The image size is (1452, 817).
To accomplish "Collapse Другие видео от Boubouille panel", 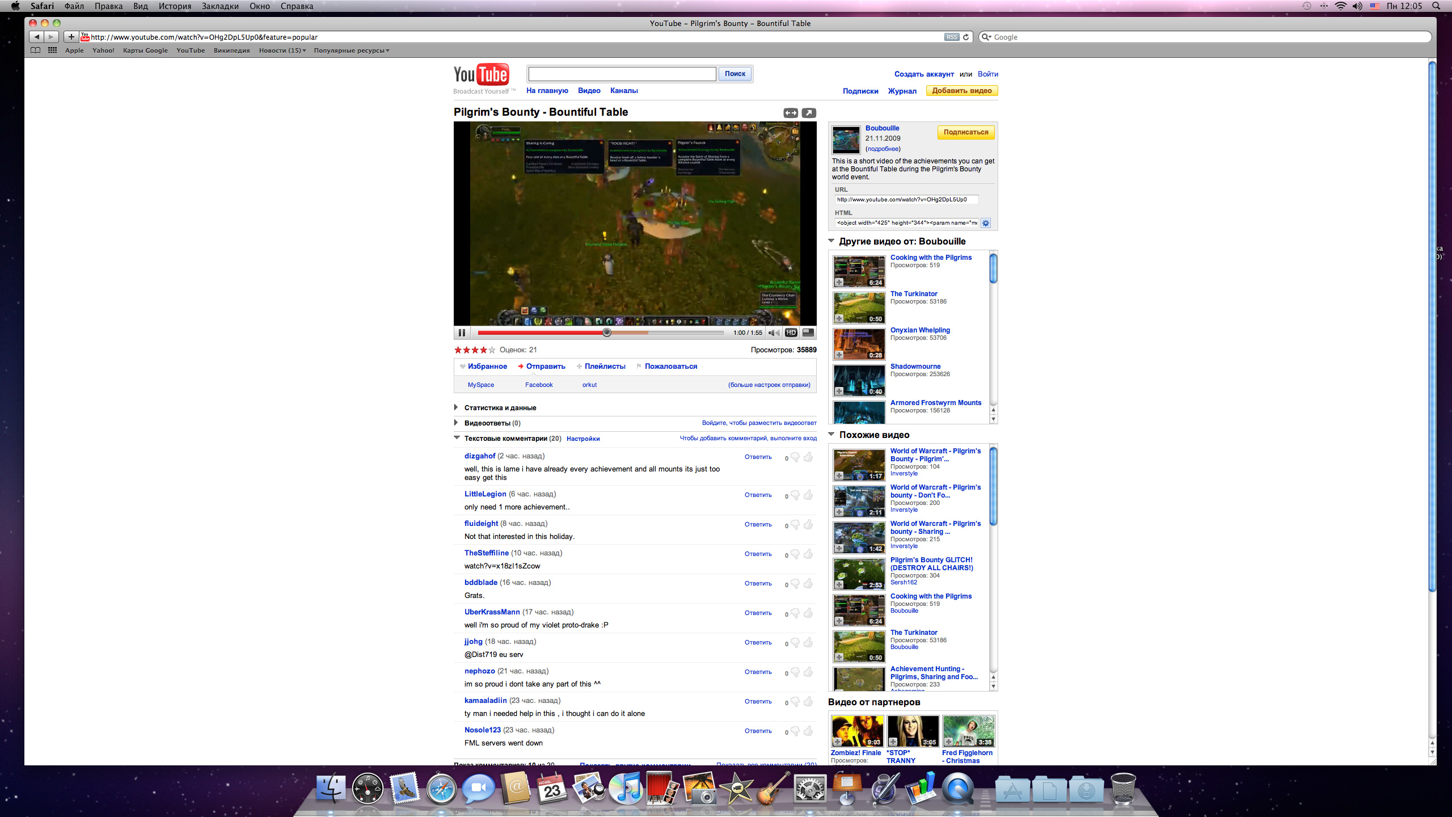I will coord(831,241).
